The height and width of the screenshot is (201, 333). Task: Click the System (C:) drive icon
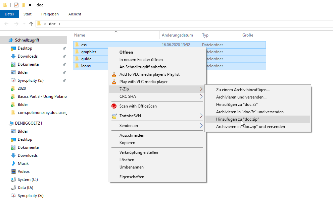click(x=13, y=180)
